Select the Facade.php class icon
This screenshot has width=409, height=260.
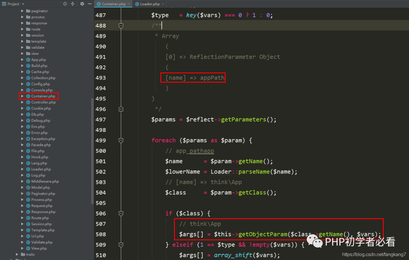(28, 145)
